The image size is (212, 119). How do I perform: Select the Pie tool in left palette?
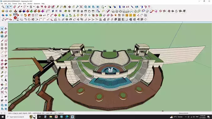tap(6, 56)
